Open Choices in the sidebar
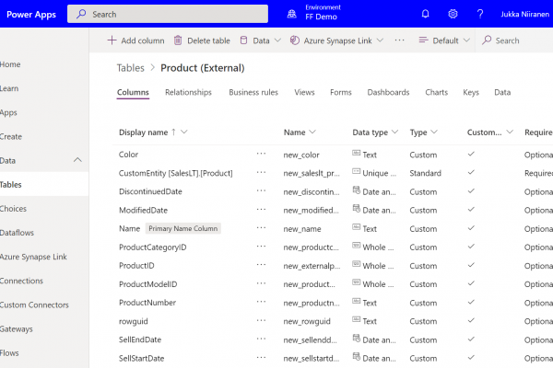Screen dimensions: 553x368 (x=13, y=209)
